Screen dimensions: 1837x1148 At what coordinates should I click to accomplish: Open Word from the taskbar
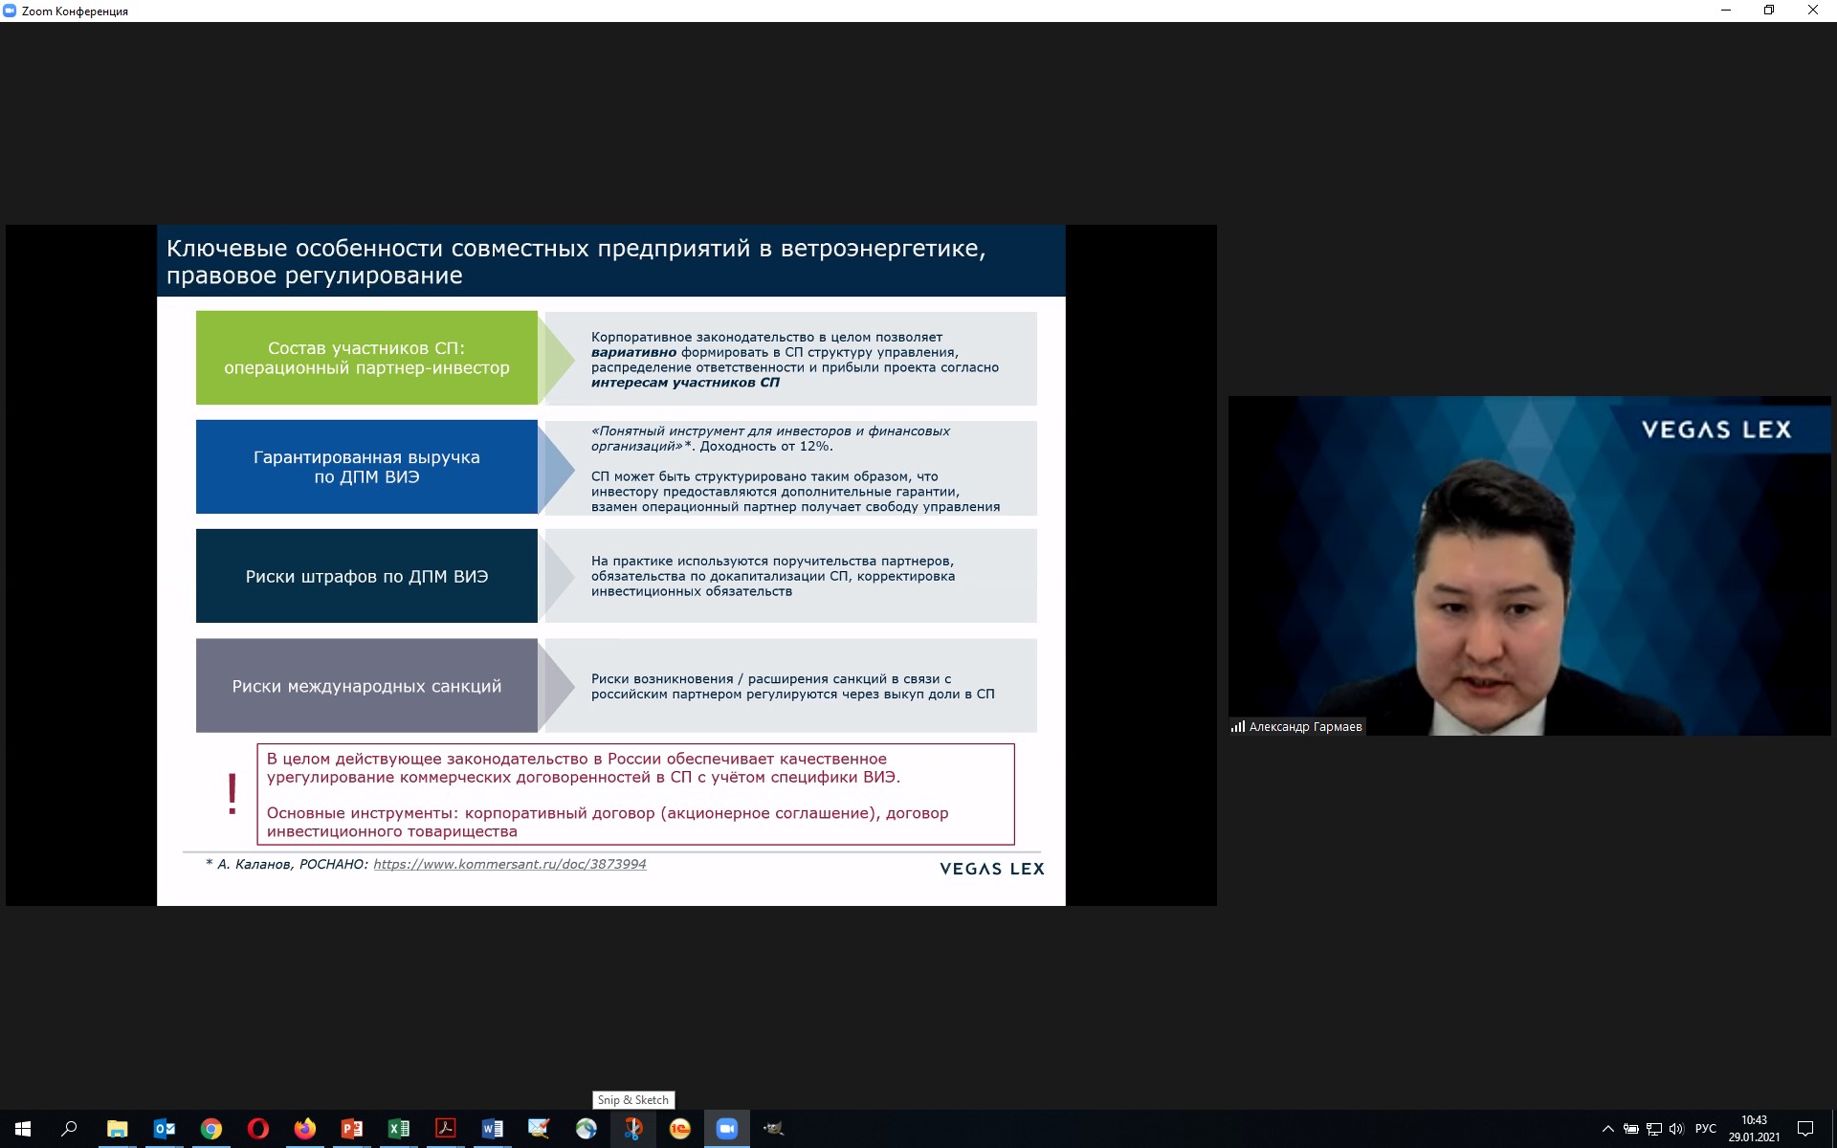pos(493,1129)
